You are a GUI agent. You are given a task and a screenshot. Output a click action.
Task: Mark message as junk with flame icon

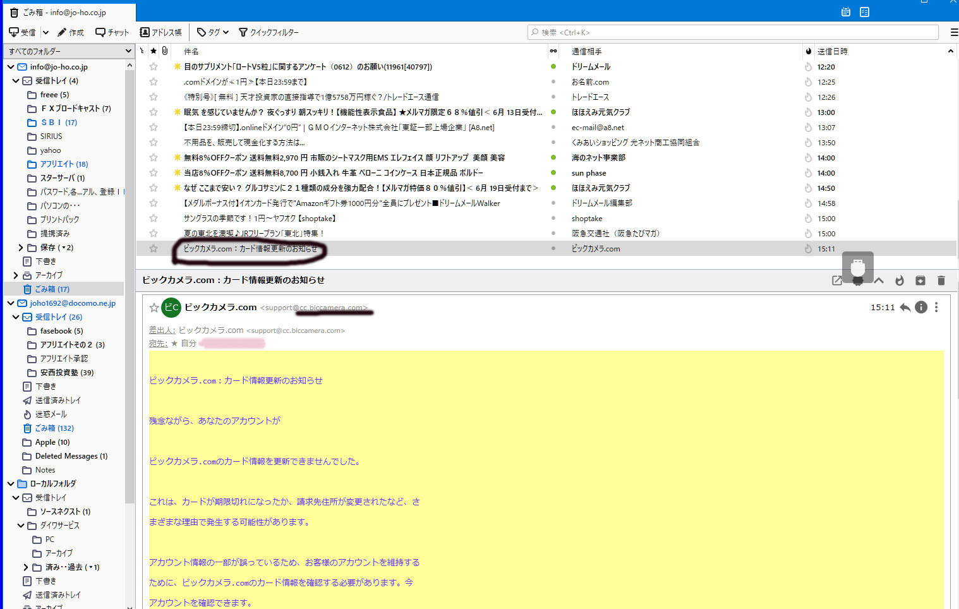(899, 280)
